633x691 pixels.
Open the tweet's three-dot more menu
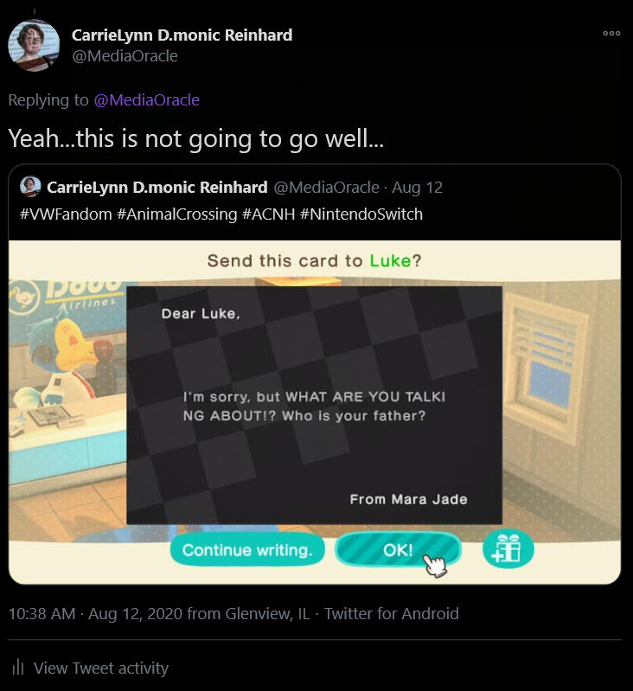pyautogui.click(x=611, y=34)
